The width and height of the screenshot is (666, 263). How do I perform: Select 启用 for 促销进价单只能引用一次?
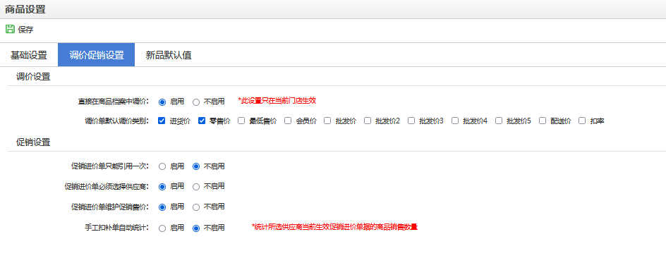point(162,166)
